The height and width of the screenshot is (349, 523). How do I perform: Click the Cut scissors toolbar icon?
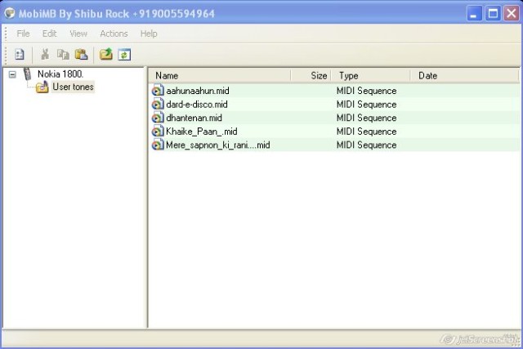(x=45, y=54)
